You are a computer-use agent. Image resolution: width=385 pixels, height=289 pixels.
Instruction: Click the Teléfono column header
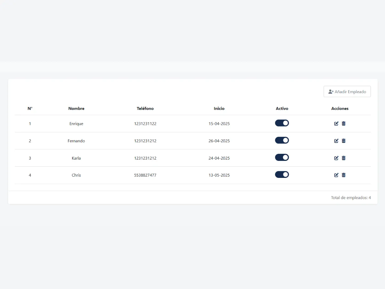click(145, 109)
